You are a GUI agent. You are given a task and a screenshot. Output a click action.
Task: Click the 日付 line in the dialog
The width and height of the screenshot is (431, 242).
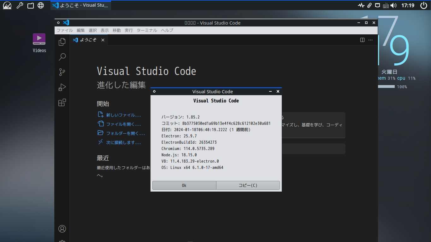coord(206,130)
